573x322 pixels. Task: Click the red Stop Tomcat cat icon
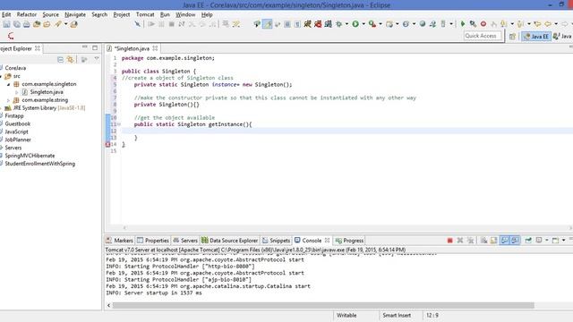tap(318, 24)
